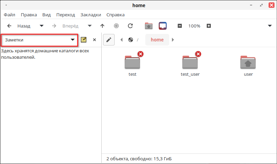The image size is (277, 164).
Task: Go back with the Назад arrow
Action: click(9, 26)
